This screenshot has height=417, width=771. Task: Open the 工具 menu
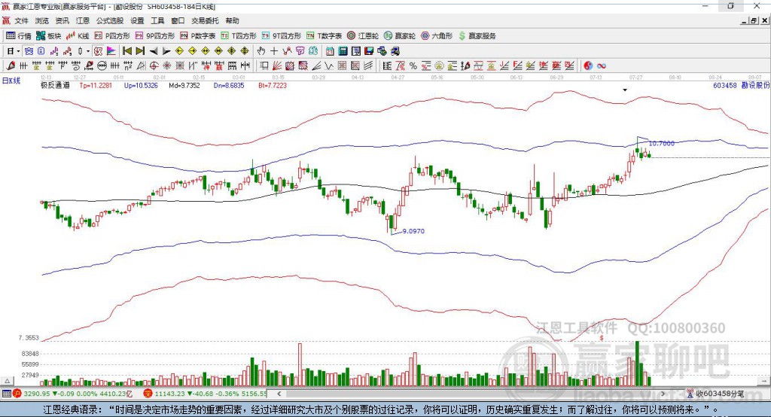(x=157, y=20)
